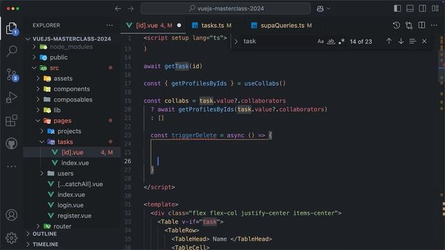Toggle Find in Selection
The width and height of the screenshot is (445, 250).
point(412,42)
